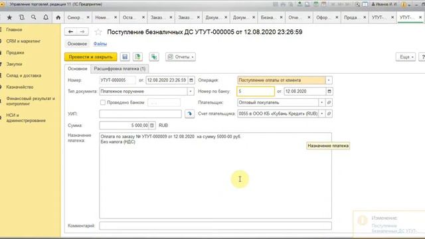The image size is (425, 239).
Task: Open the Отчеты dropdown menu
Action: coord(181,57)
